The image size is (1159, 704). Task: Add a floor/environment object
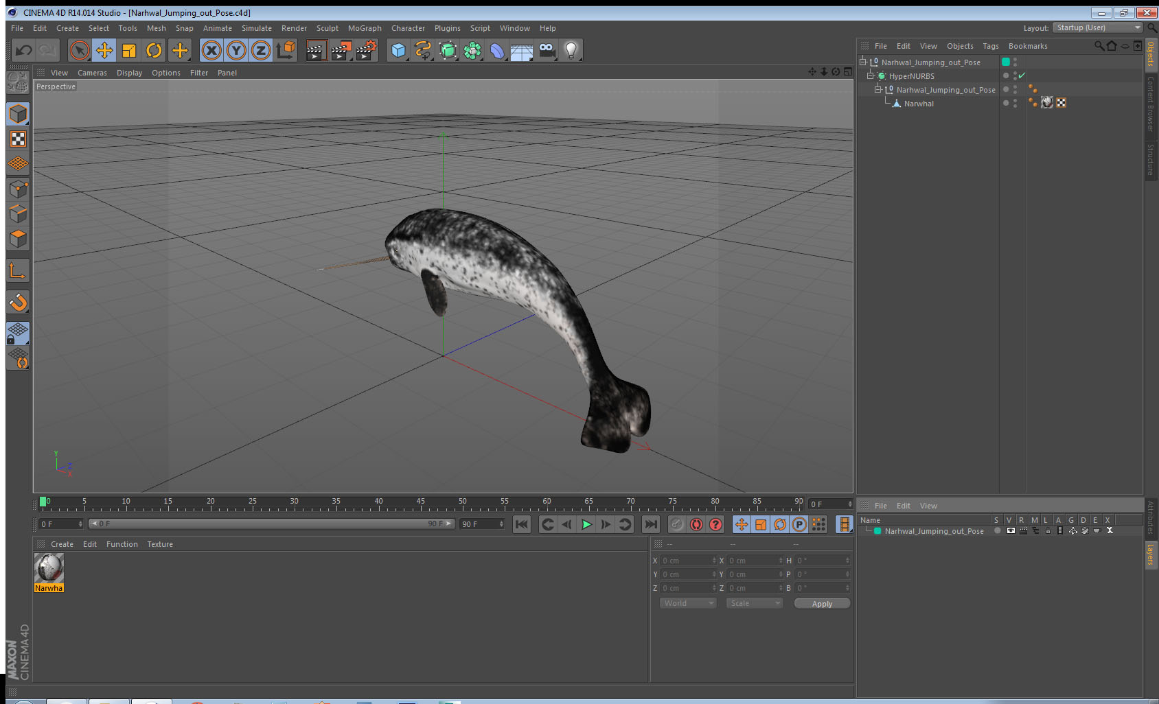(x=522, y=50)
